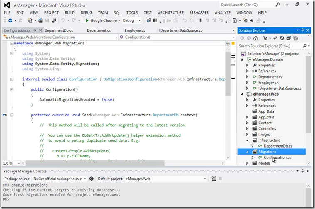Close the Configuration.cs tab
Screen dimensions: 315x209
pyautogui.click(x=40, y=30)
